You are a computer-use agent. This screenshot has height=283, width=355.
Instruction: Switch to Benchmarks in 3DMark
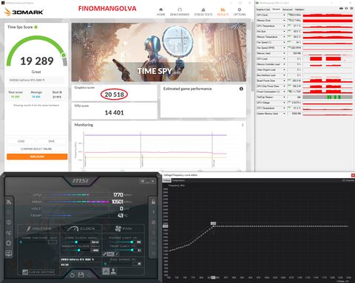(x=180, y=12)
